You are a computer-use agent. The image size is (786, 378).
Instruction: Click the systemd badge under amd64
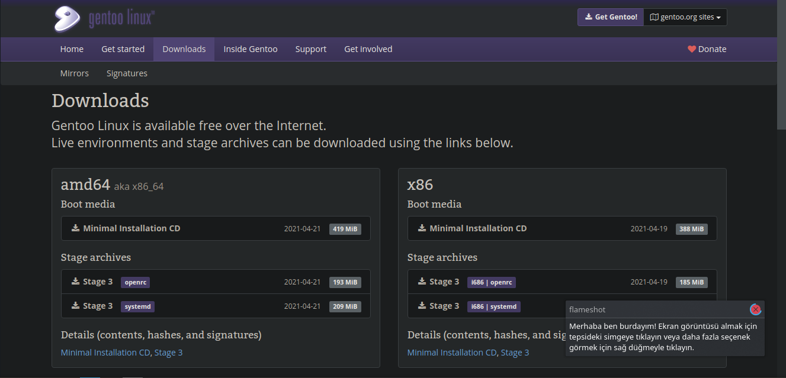coord(138,306)
